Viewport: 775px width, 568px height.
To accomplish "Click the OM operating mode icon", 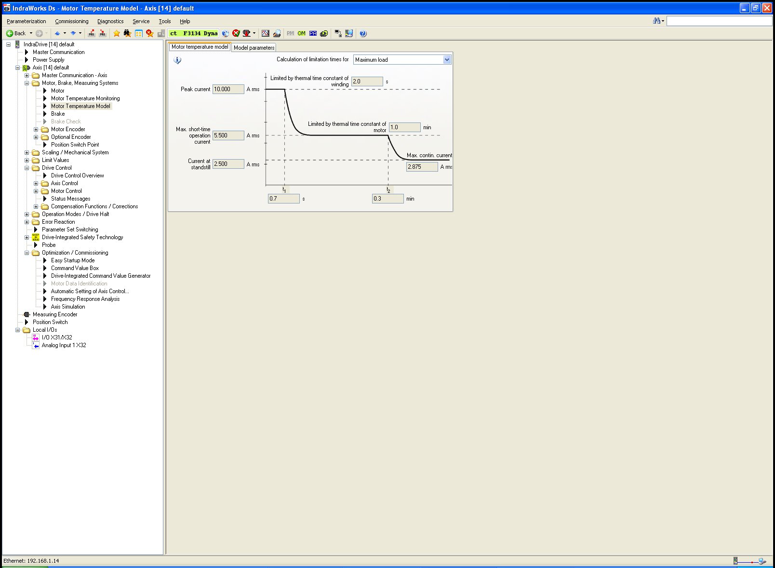I will pyautogui.click(x=301, y=33).
